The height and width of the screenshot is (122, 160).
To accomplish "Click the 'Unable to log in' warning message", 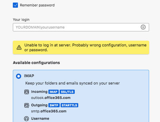I will coord(85,47).
